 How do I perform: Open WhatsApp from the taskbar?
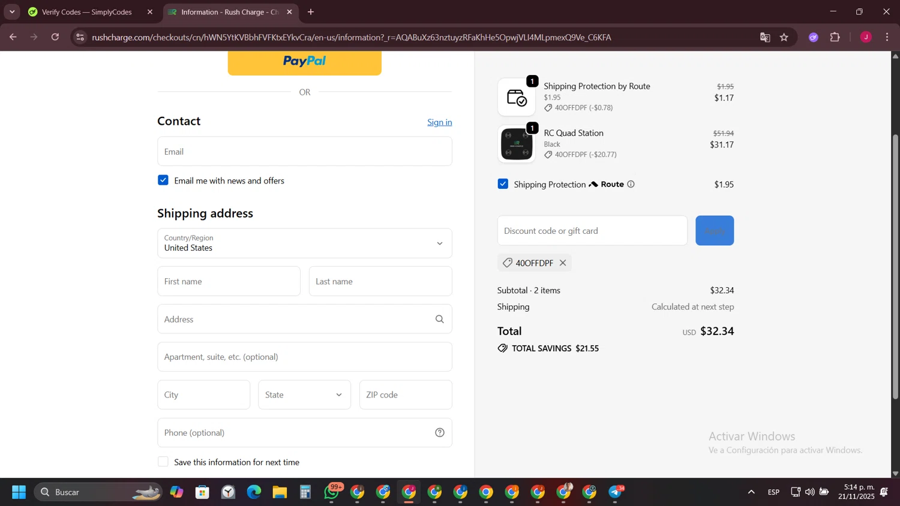coord(332,492)
